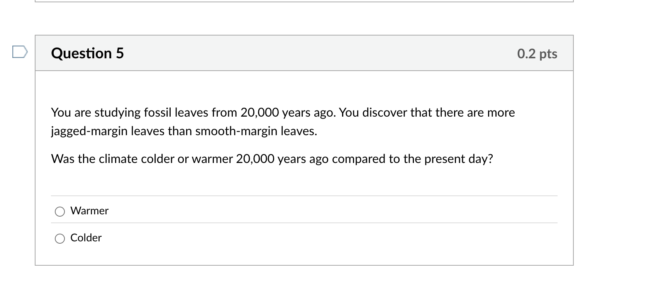
Task: Select the Colder radio button
Action: pyautogui.click(x=60, y=239)
